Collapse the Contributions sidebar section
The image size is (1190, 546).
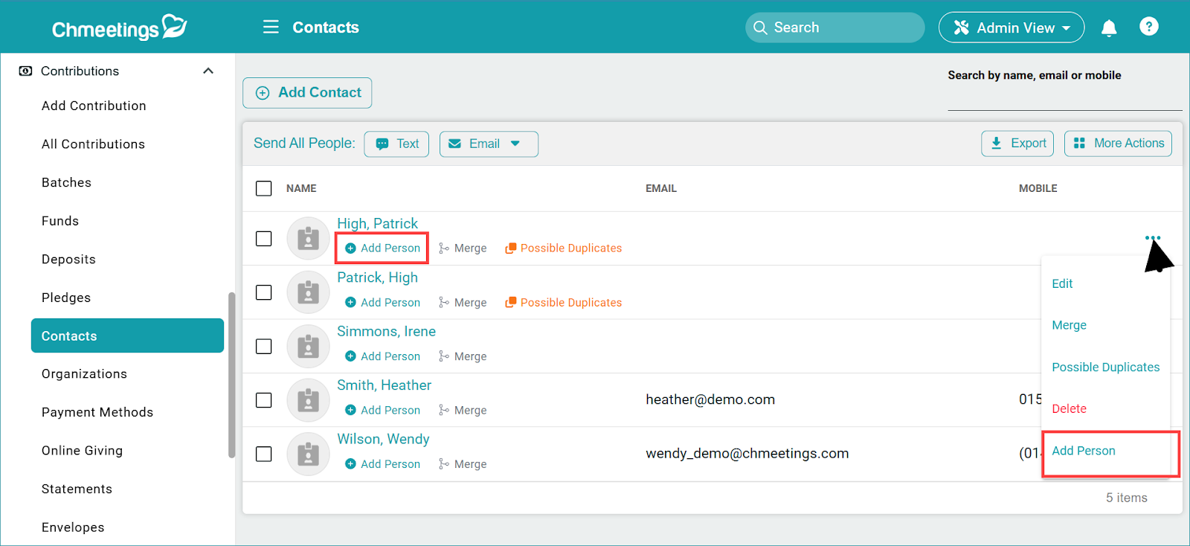208,71
